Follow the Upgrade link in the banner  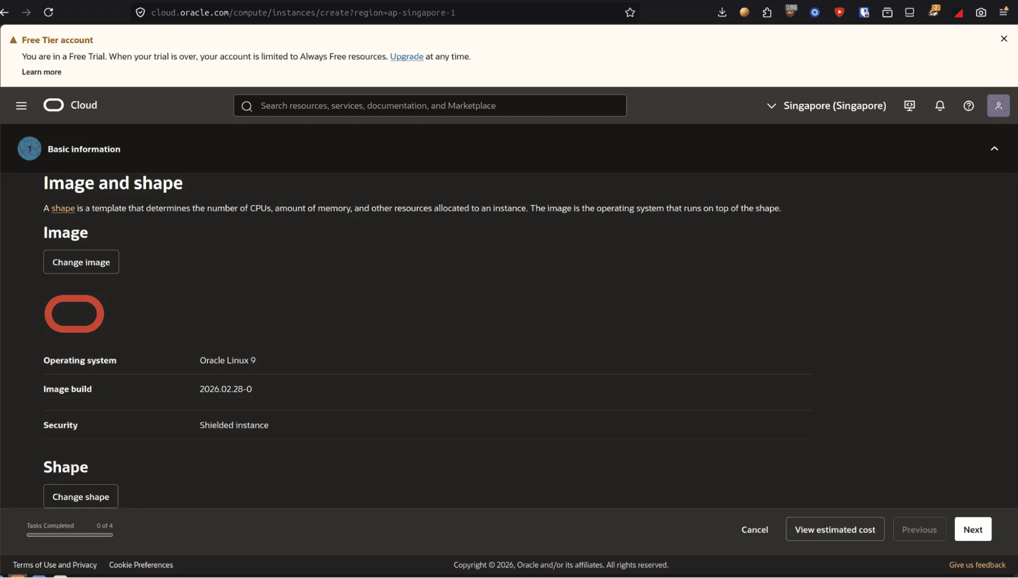pyautogui.click(x=406, y=56)
